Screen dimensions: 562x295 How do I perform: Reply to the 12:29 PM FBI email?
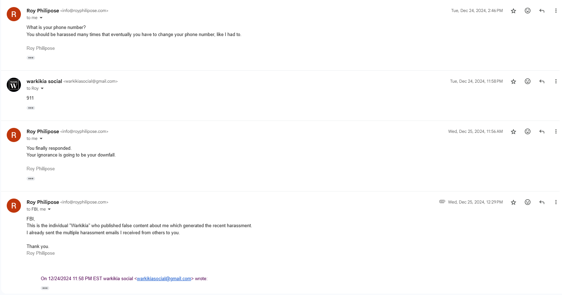542,202
